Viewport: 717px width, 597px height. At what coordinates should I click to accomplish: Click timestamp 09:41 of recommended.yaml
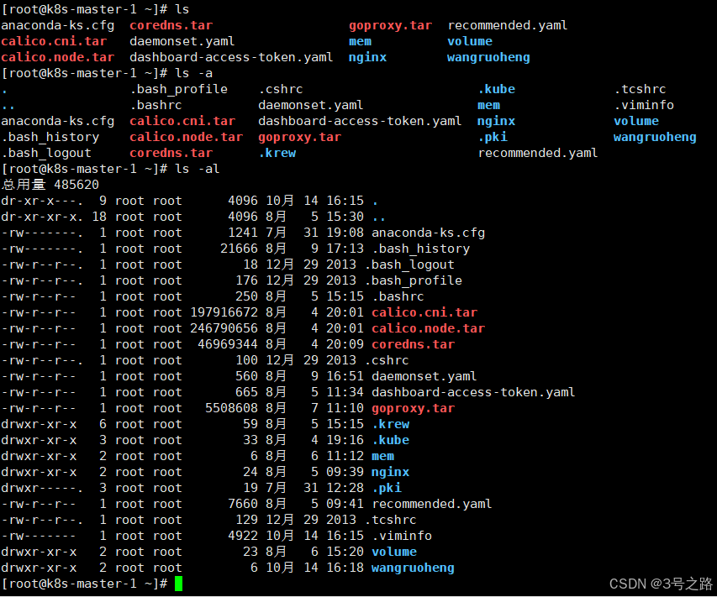pyautogui.click(x=345, y=504)
